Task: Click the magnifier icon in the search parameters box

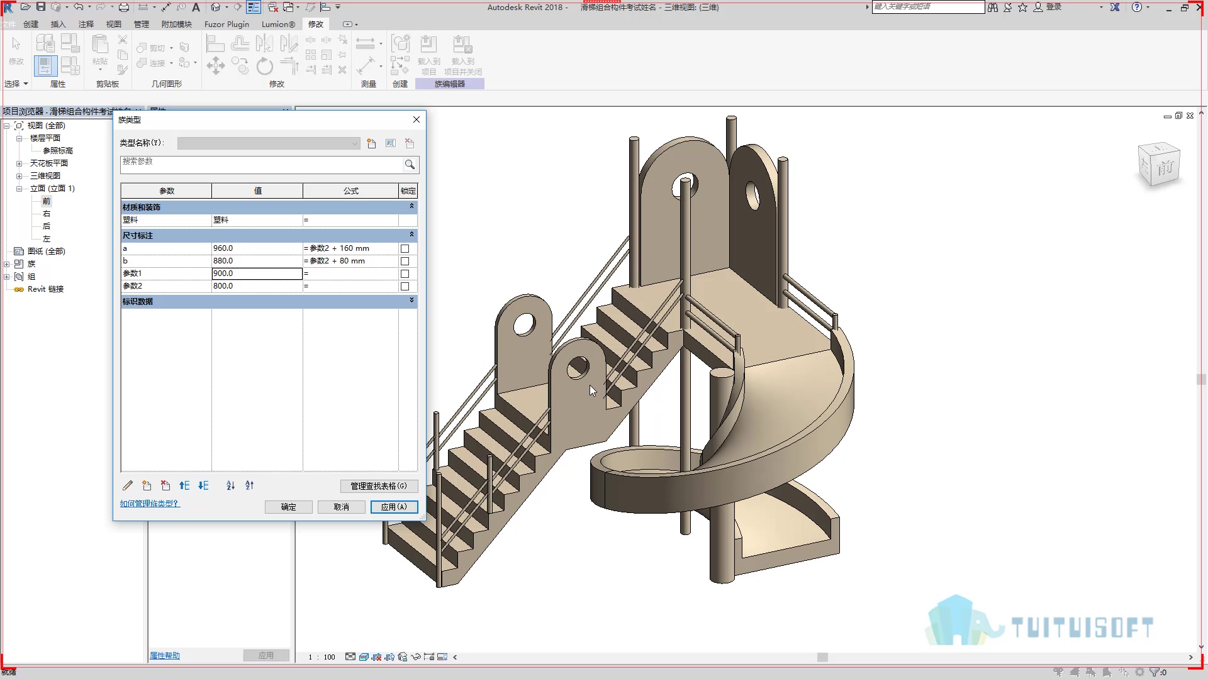Action: [410, 165]
